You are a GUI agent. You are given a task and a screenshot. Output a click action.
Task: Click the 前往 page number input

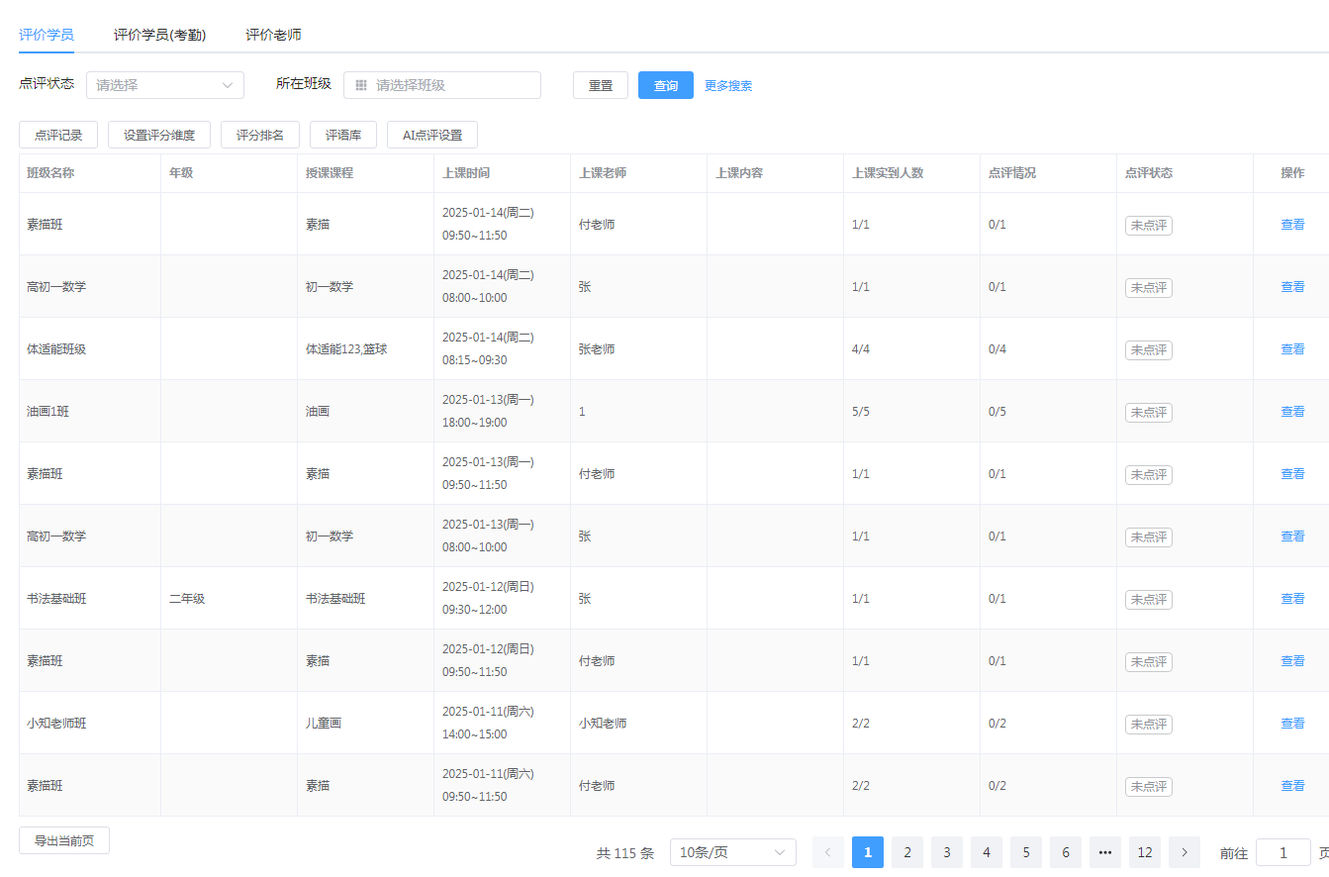[1283, 852]
